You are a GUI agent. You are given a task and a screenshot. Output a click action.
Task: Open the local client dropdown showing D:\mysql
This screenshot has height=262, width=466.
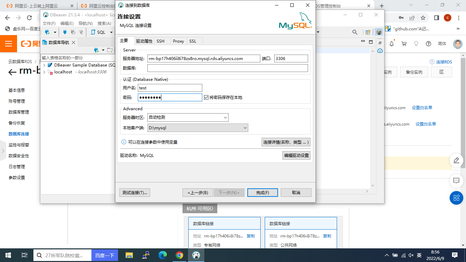point(245,128)
